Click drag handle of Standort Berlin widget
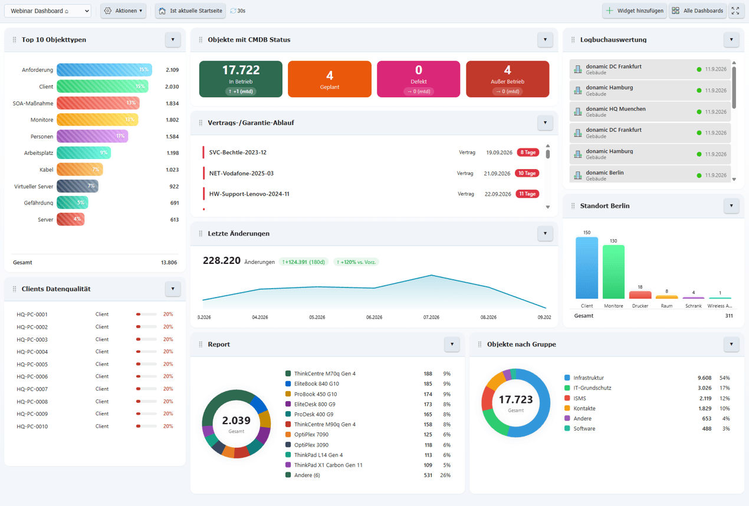This screenshot has width=749, height=506. tap(573, 206)
